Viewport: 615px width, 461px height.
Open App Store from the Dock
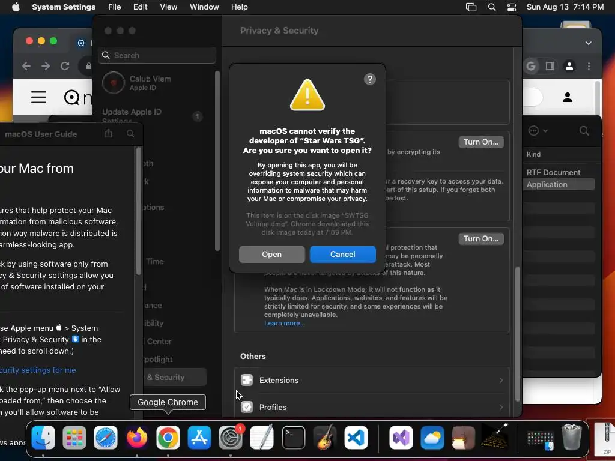coord(199,438)
